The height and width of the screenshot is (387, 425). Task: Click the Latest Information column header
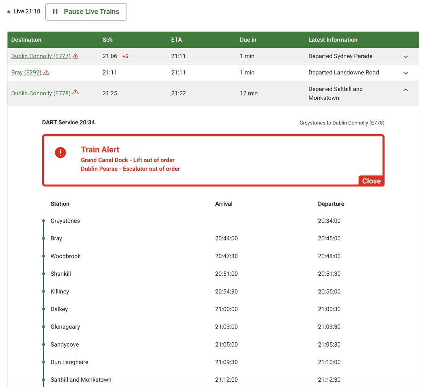coord(333,40)
